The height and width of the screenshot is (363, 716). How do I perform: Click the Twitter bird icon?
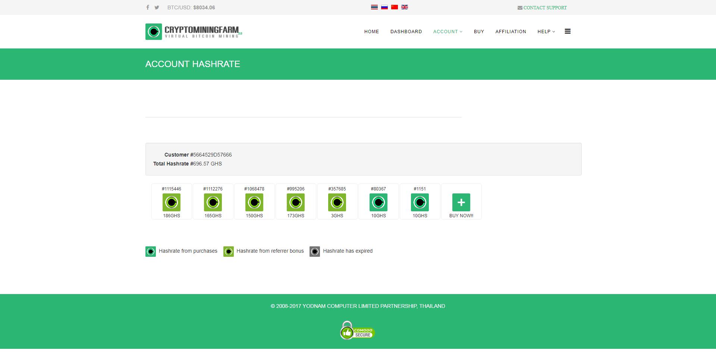pyautogui.click(x=157, y=7)
